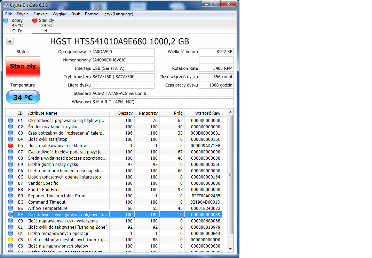Click the blue status icon for attribute C1
Image resolution: width=372 pixels, height=258 pixels.
[x=10, y=227]
